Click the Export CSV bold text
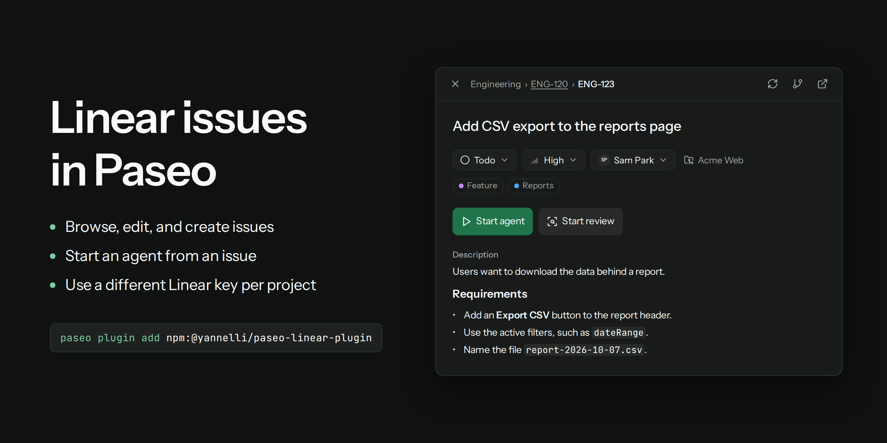 [x=522, y=315]
